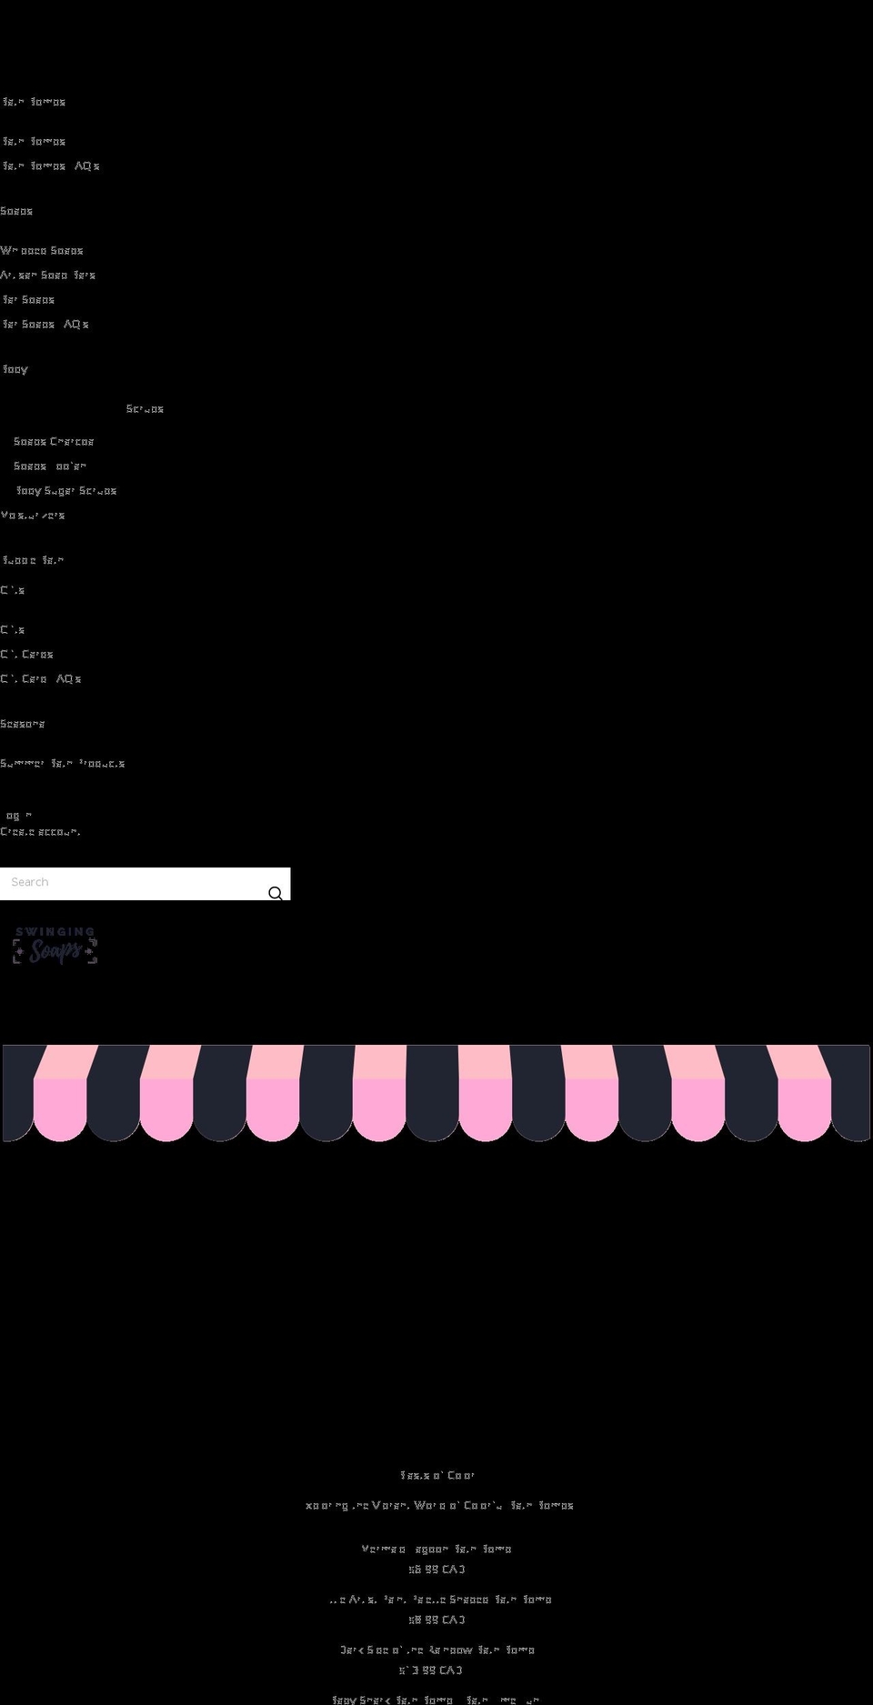Open Summer Bath Products
Viewport: 873px width, 1705px height.
(x=63, y=764)
